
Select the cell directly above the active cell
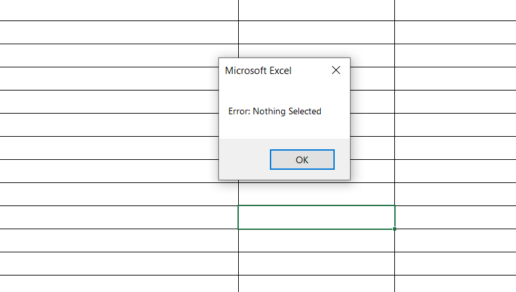tap(316, 194)
